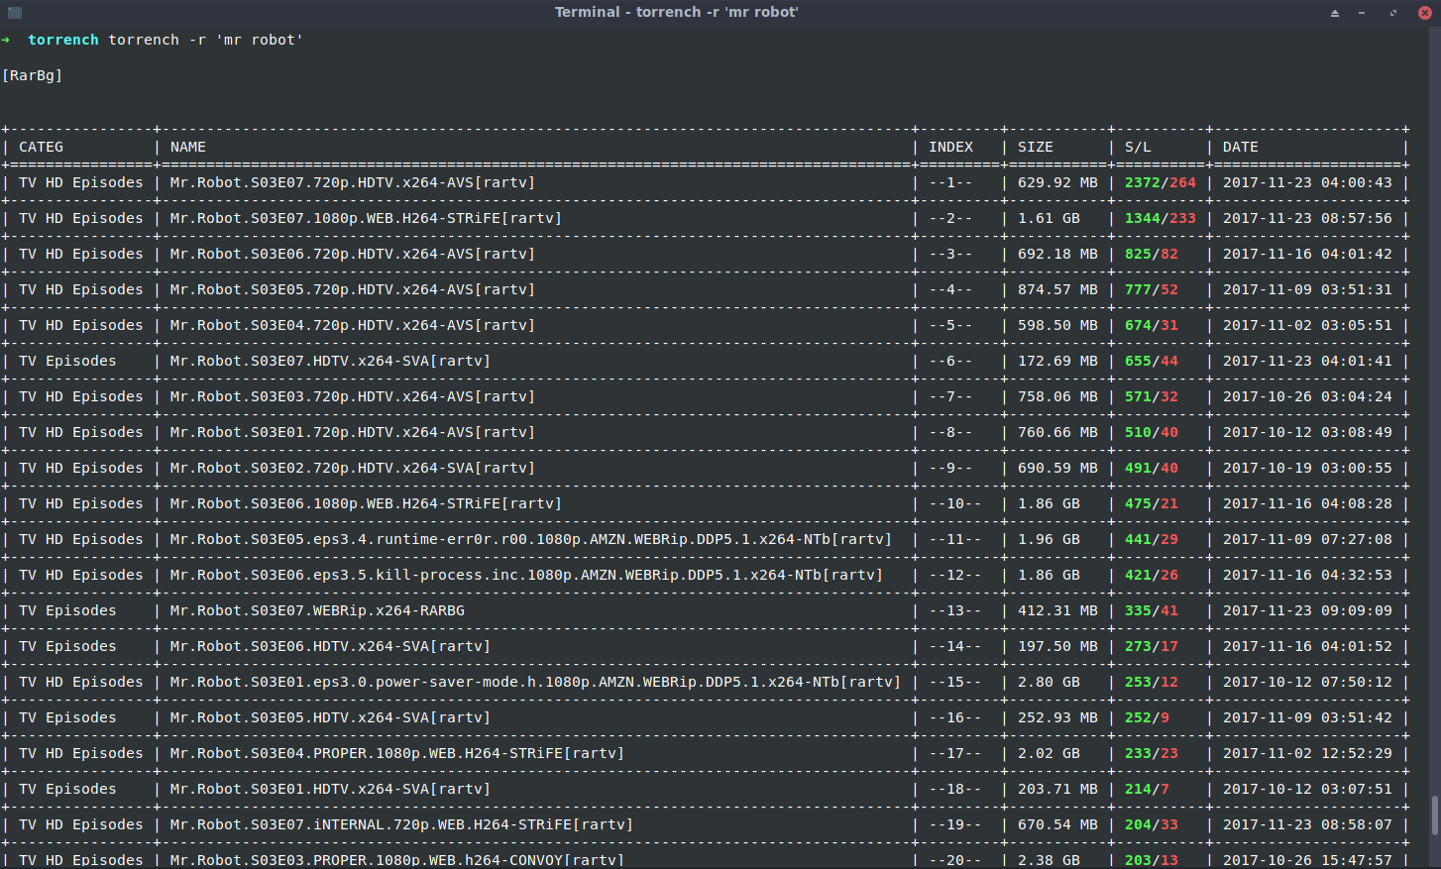This screenshot has height=869, width=1441.
Task: Click index --13-- cell
Action: pos(955,610)
